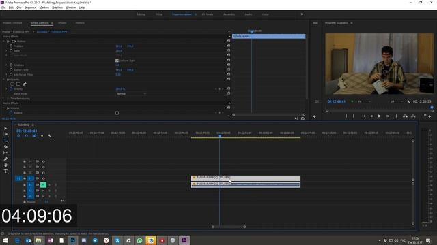Open Program monitor settings wrench
Screen dimensions: 437x245
pyautogui.click(x=408, y=101)
